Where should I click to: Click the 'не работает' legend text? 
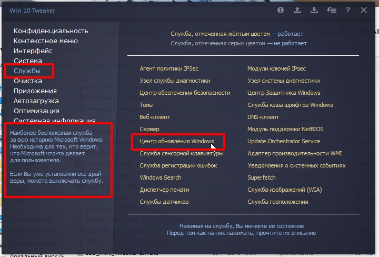tap(290, 44)
